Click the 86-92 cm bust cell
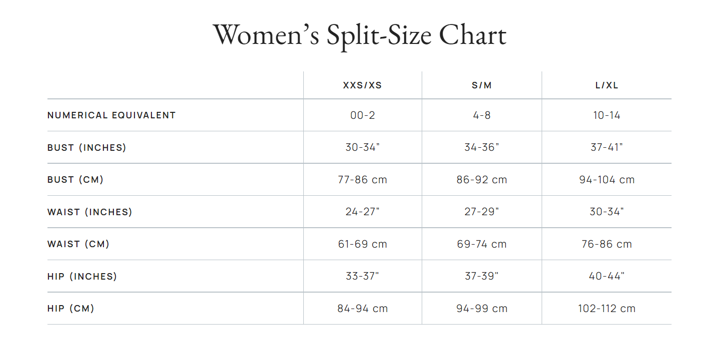 pos(482,180)
